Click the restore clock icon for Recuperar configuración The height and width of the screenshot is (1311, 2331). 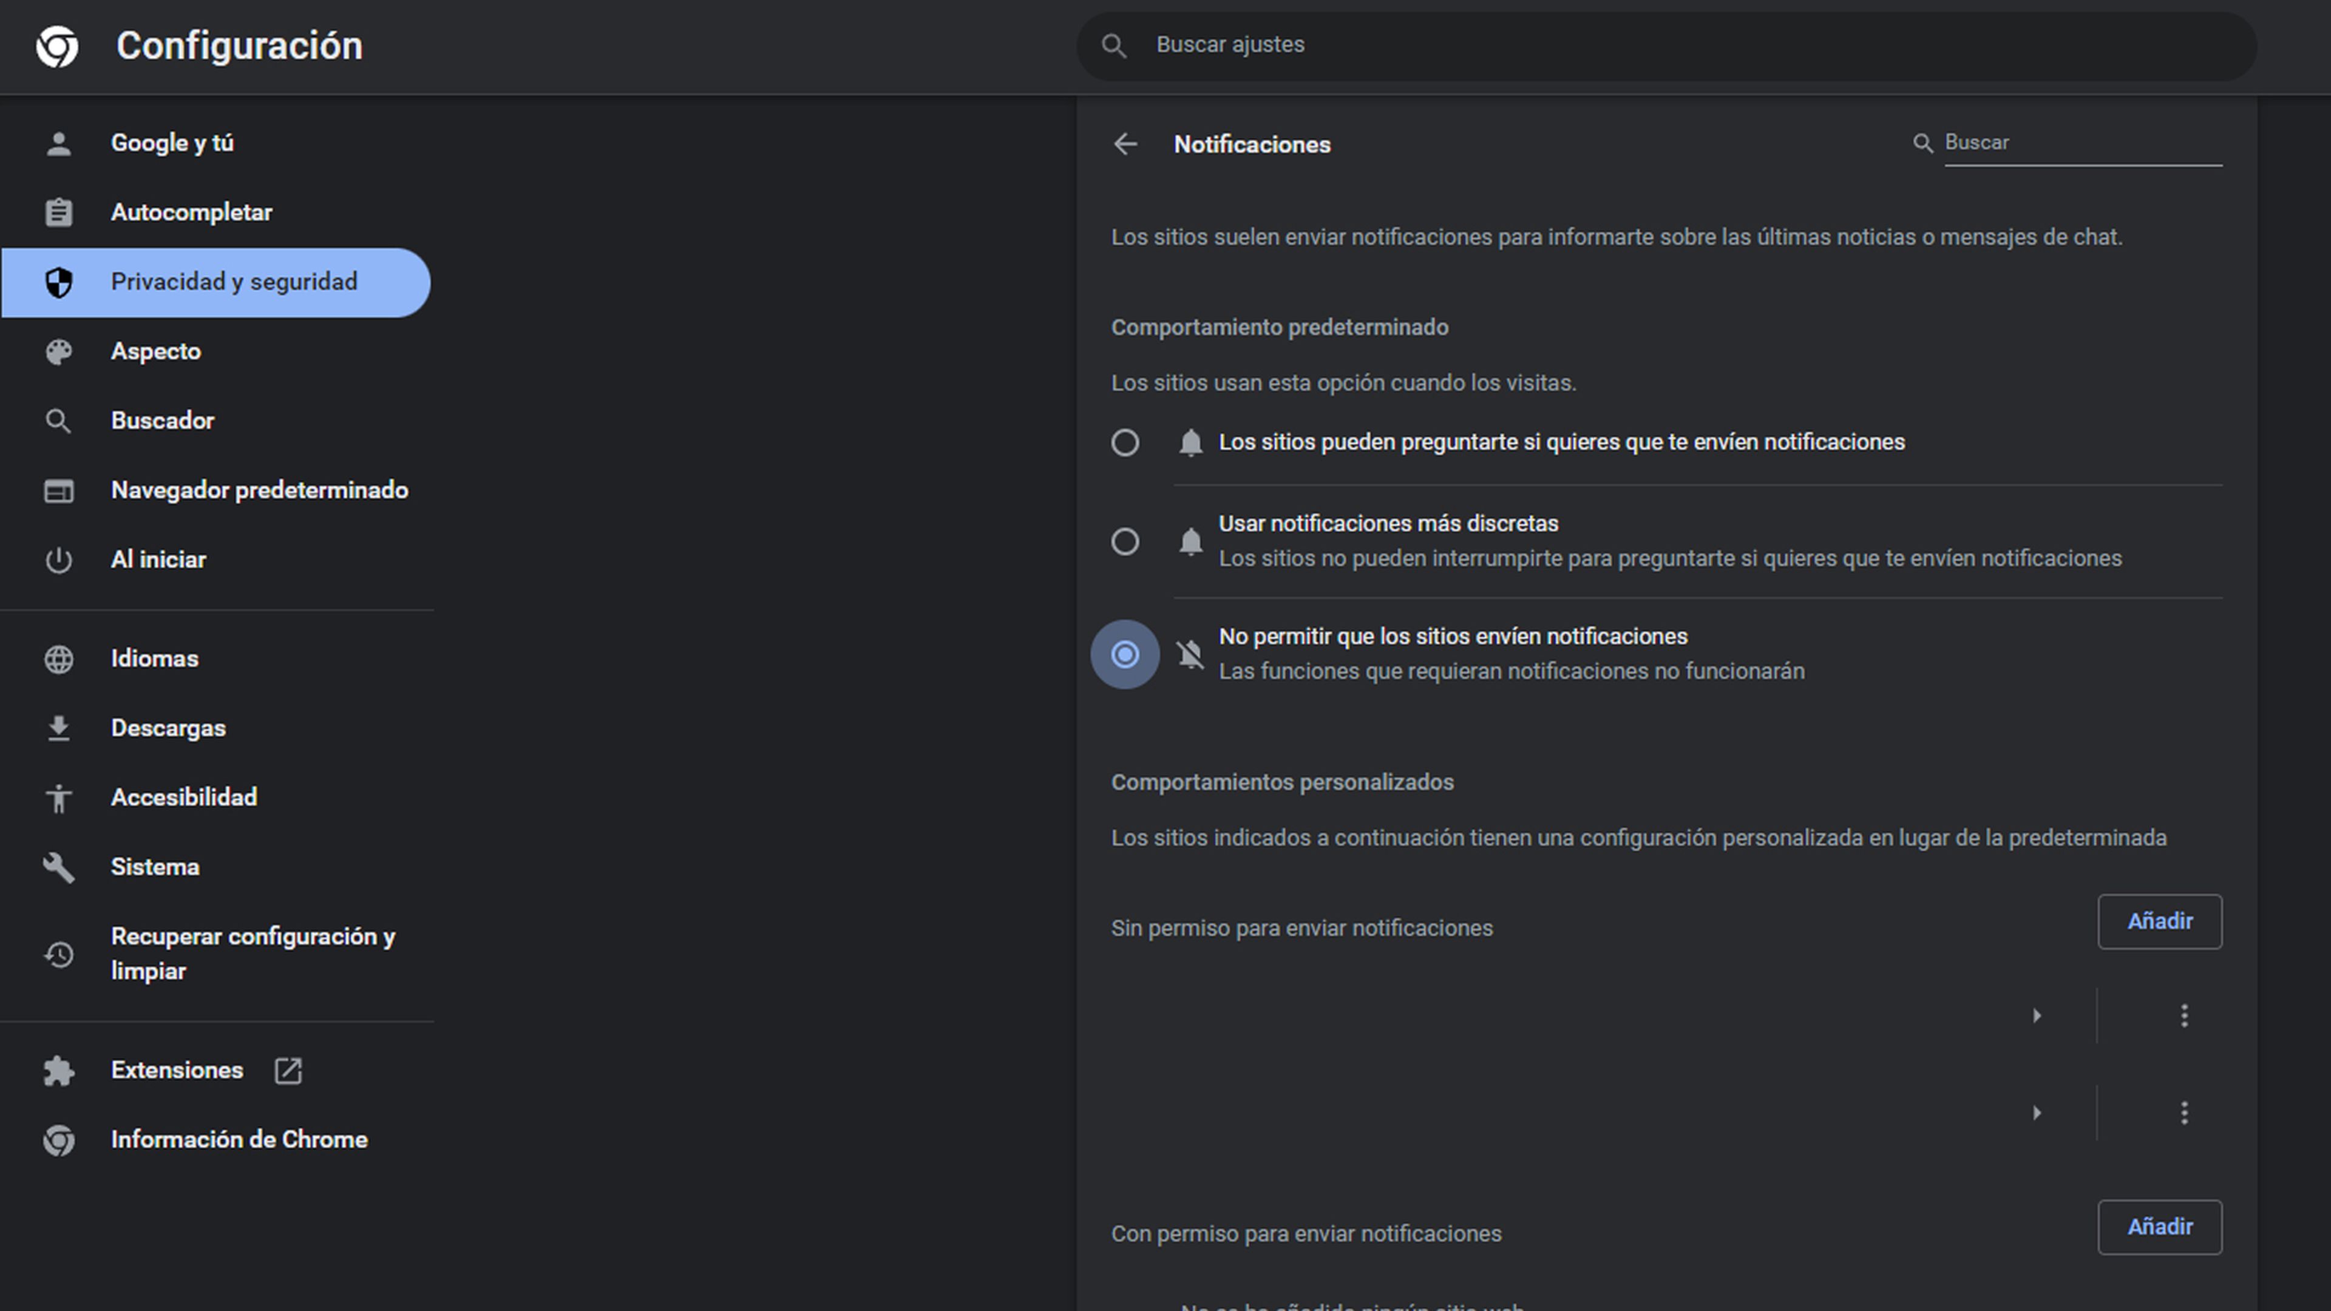click(x=59, y=954)
